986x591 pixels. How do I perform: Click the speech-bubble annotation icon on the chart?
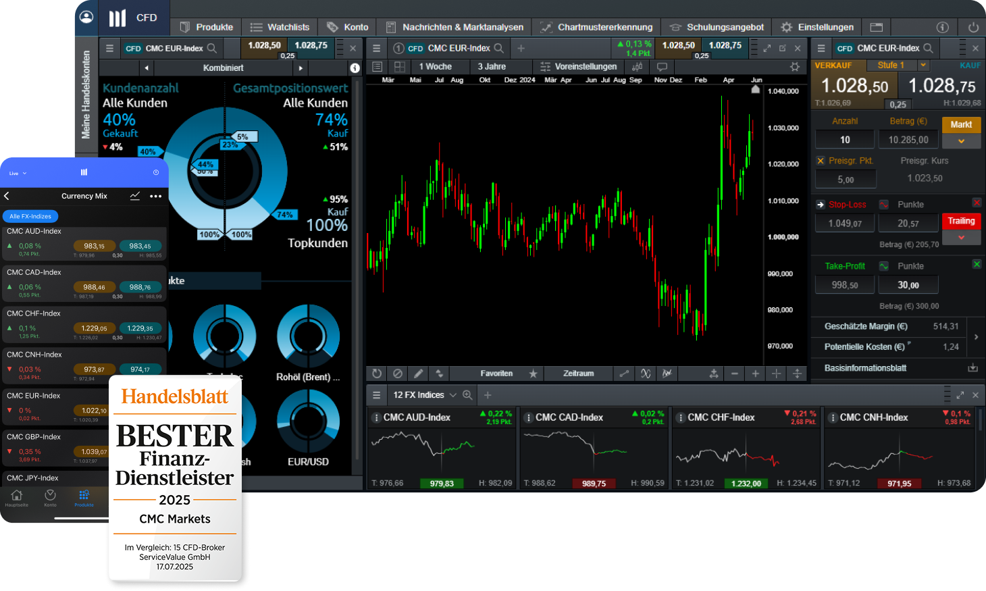[662, 67]
